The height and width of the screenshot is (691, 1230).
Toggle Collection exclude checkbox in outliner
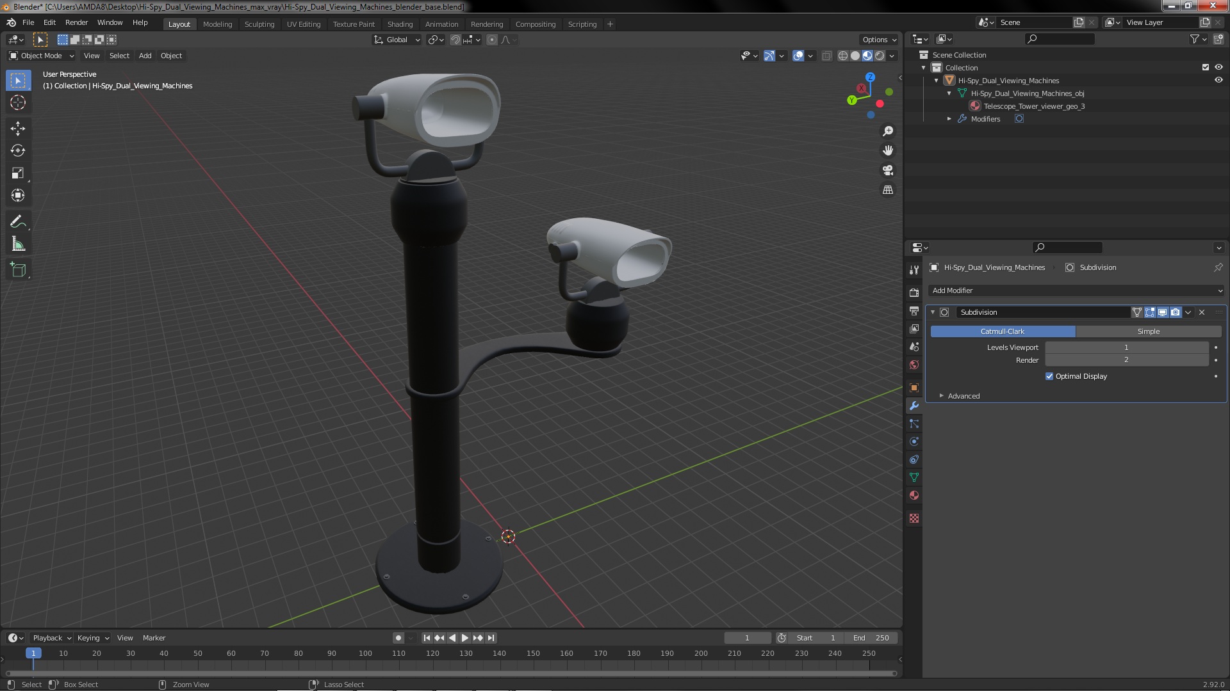click(1206, 67)
